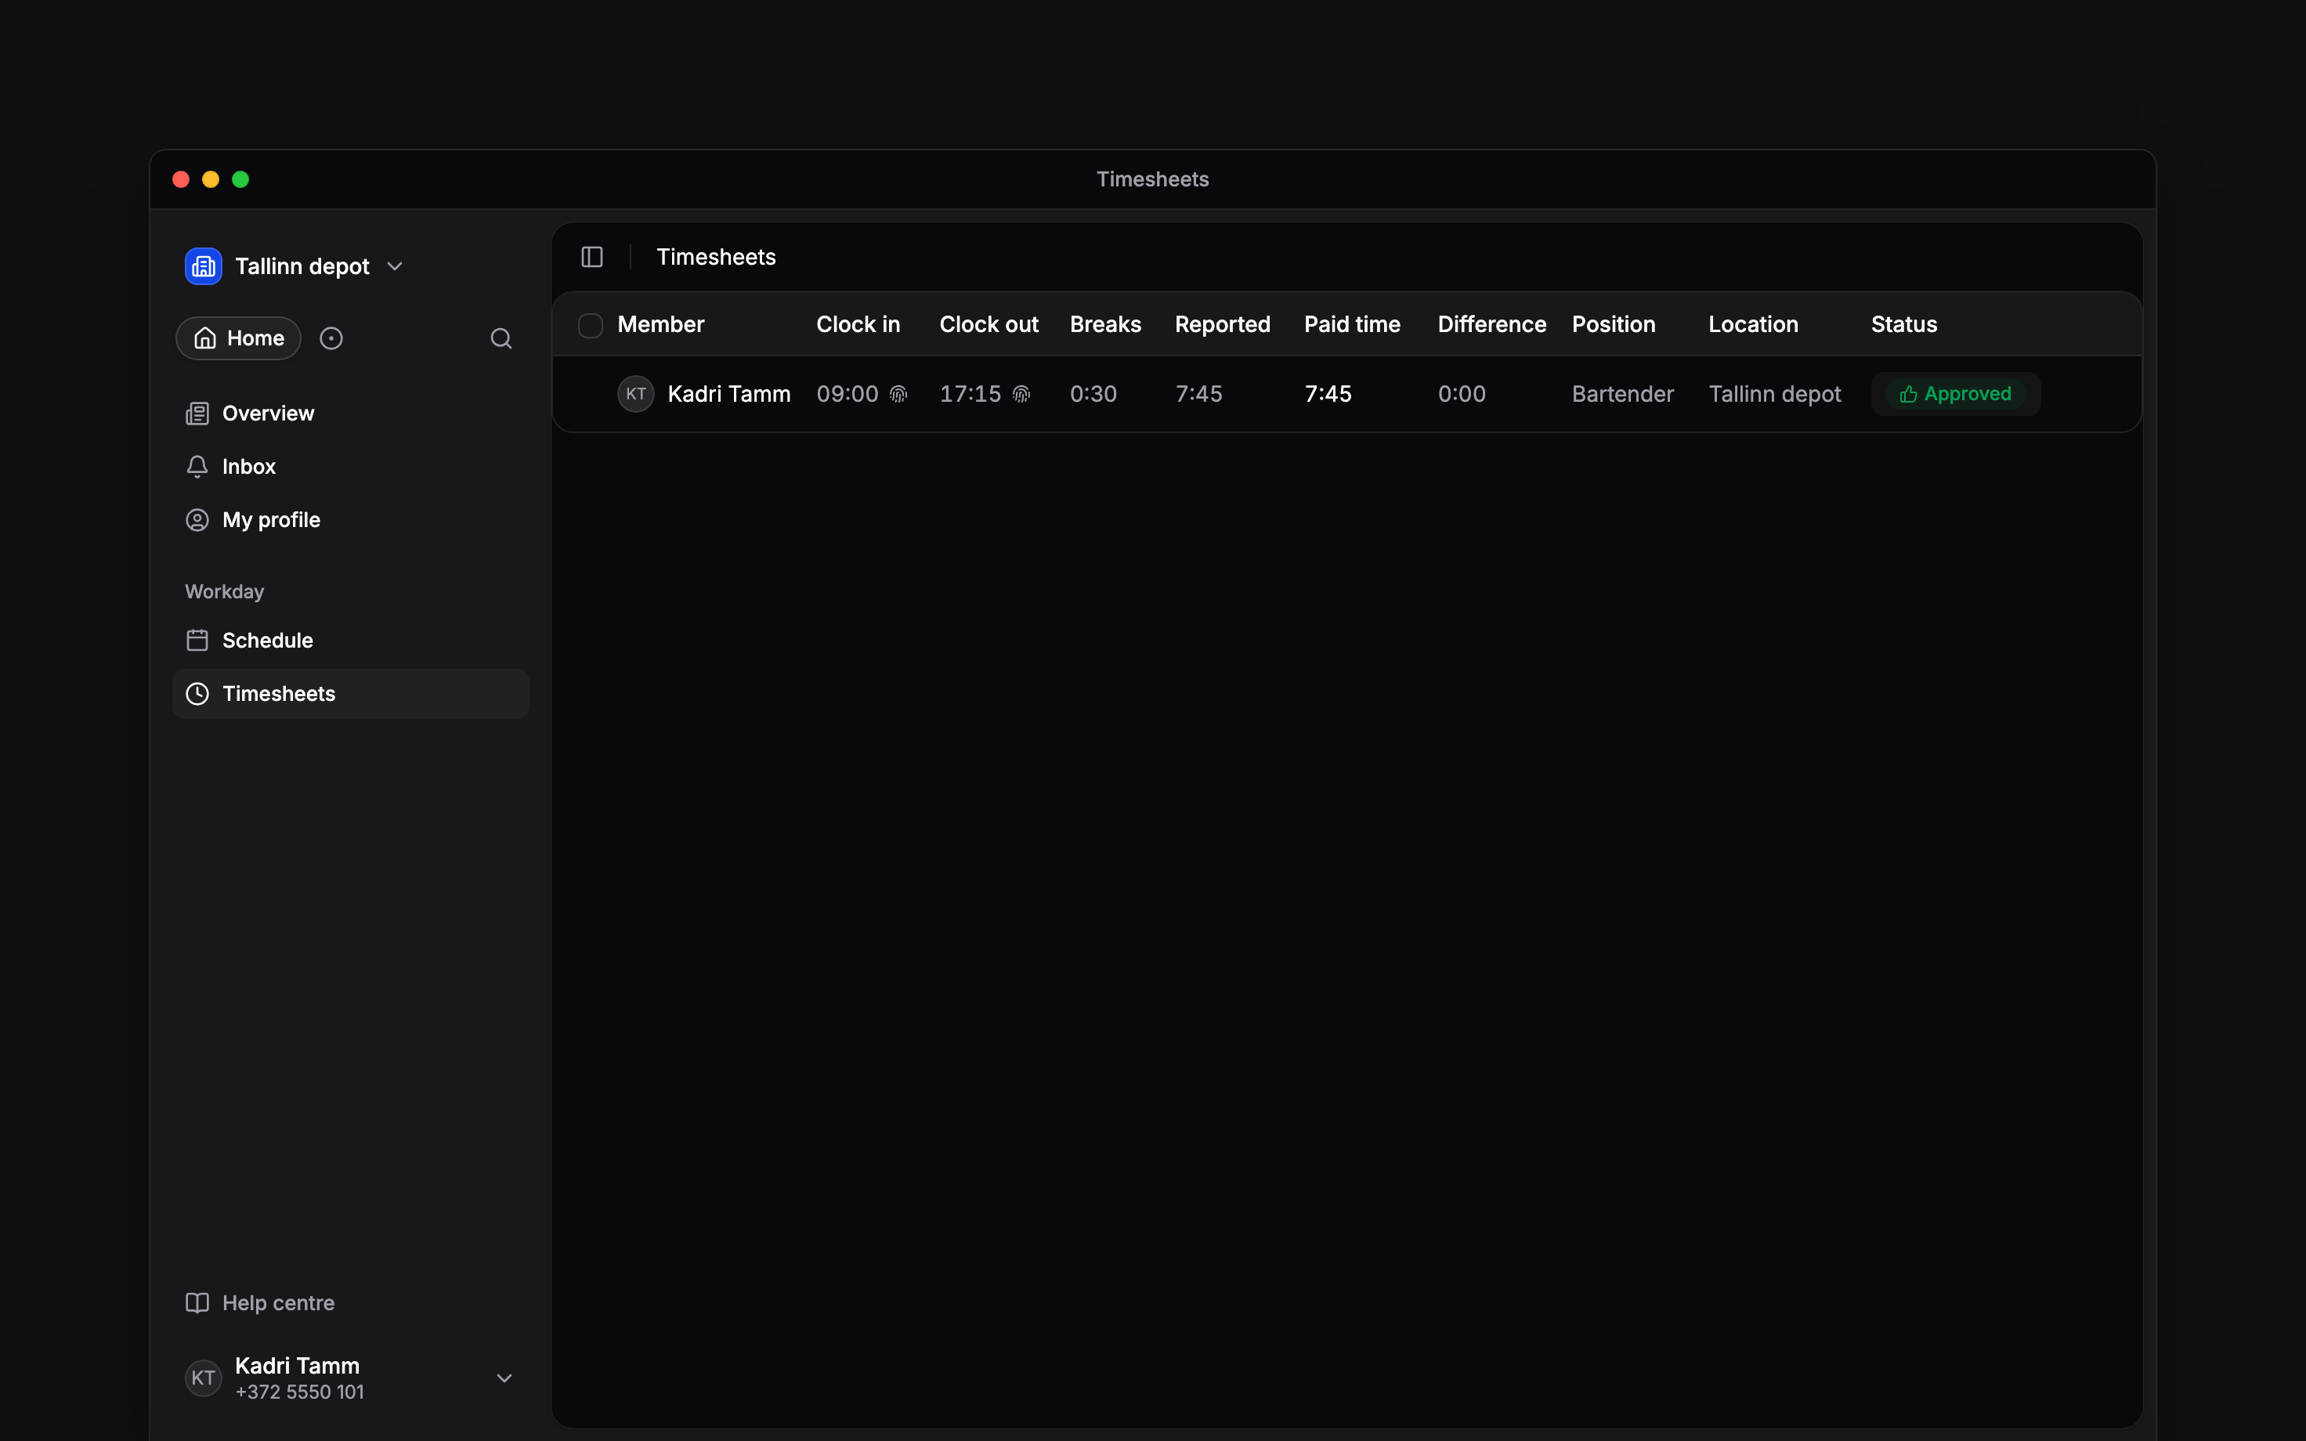2306x1441 pixels.
Task: Click the Breaks column header
Action: [x=1105, y=325]
